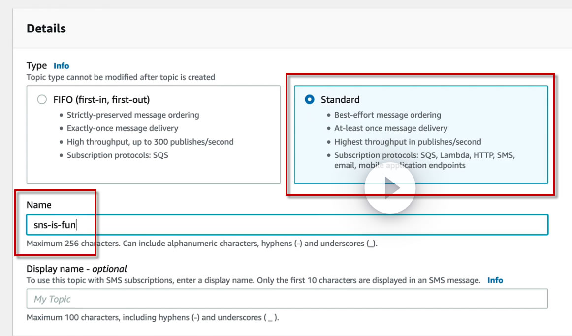Screen dimensions: 572x336
Task: Click the Maximum 256 characters hint text
Action: click(202, 244)
